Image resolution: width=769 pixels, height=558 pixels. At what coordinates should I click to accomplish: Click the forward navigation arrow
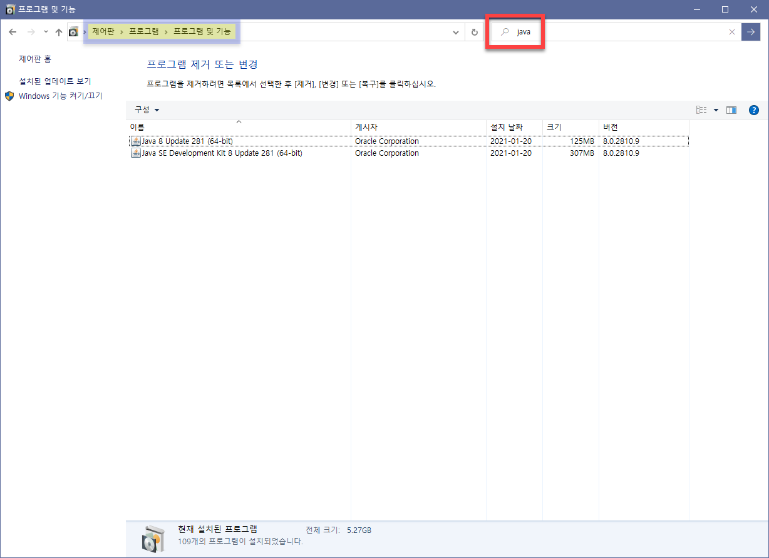tap(31, 32)
